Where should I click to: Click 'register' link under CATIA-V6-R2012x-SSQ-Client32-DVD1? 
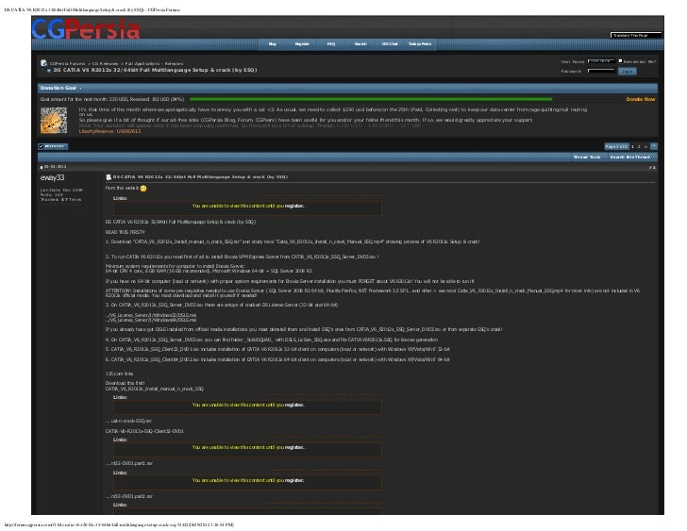294,447
